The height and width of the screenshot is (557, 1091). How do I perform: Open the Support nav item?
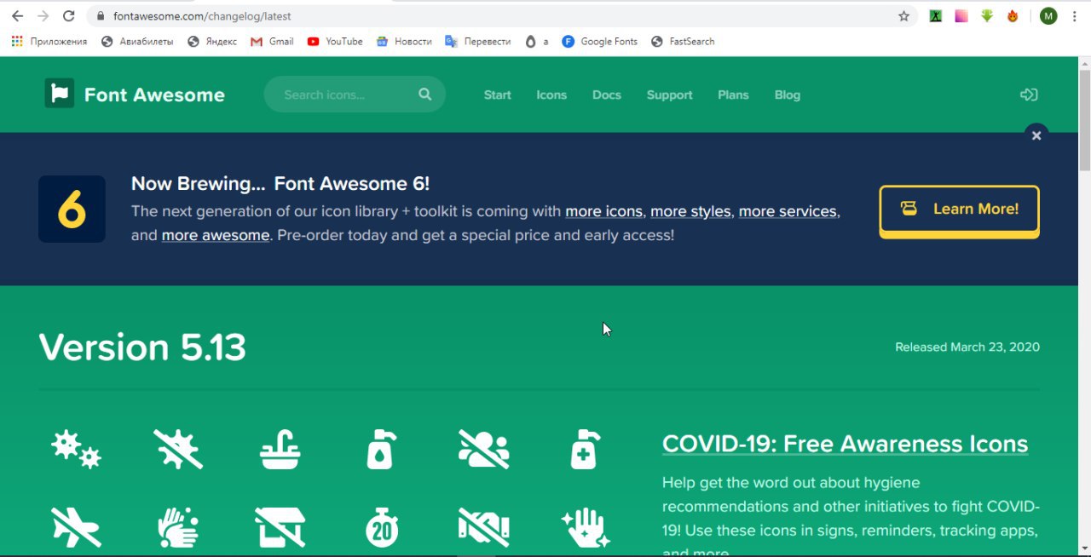669,95
